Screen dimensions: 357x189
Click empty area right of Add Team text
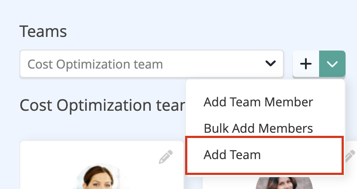(301, 155)
